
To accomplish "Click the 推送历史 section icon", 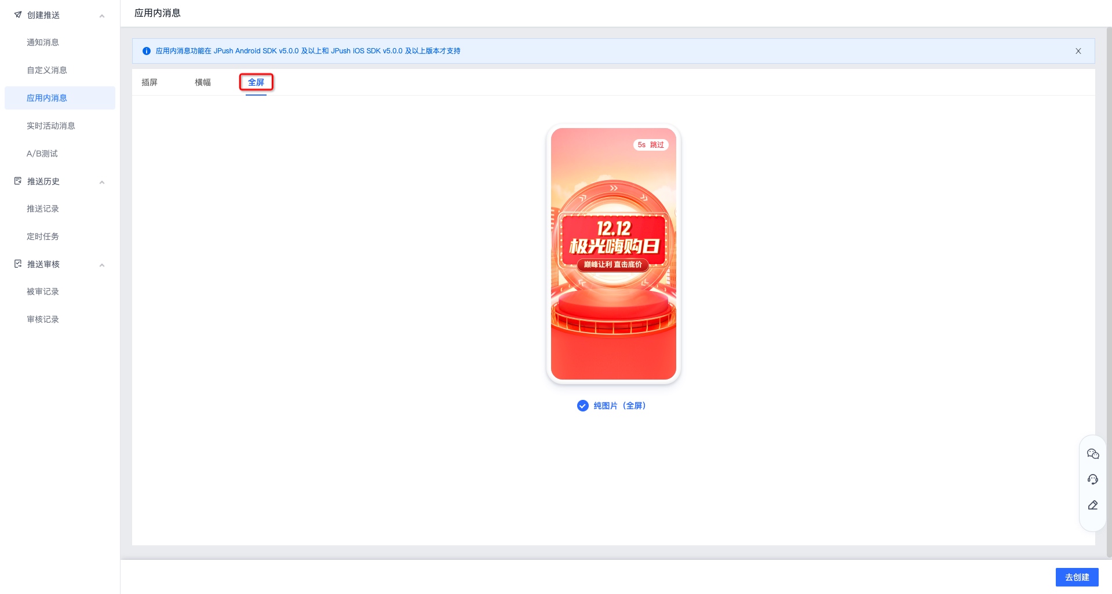I will (x=18, y=181).
